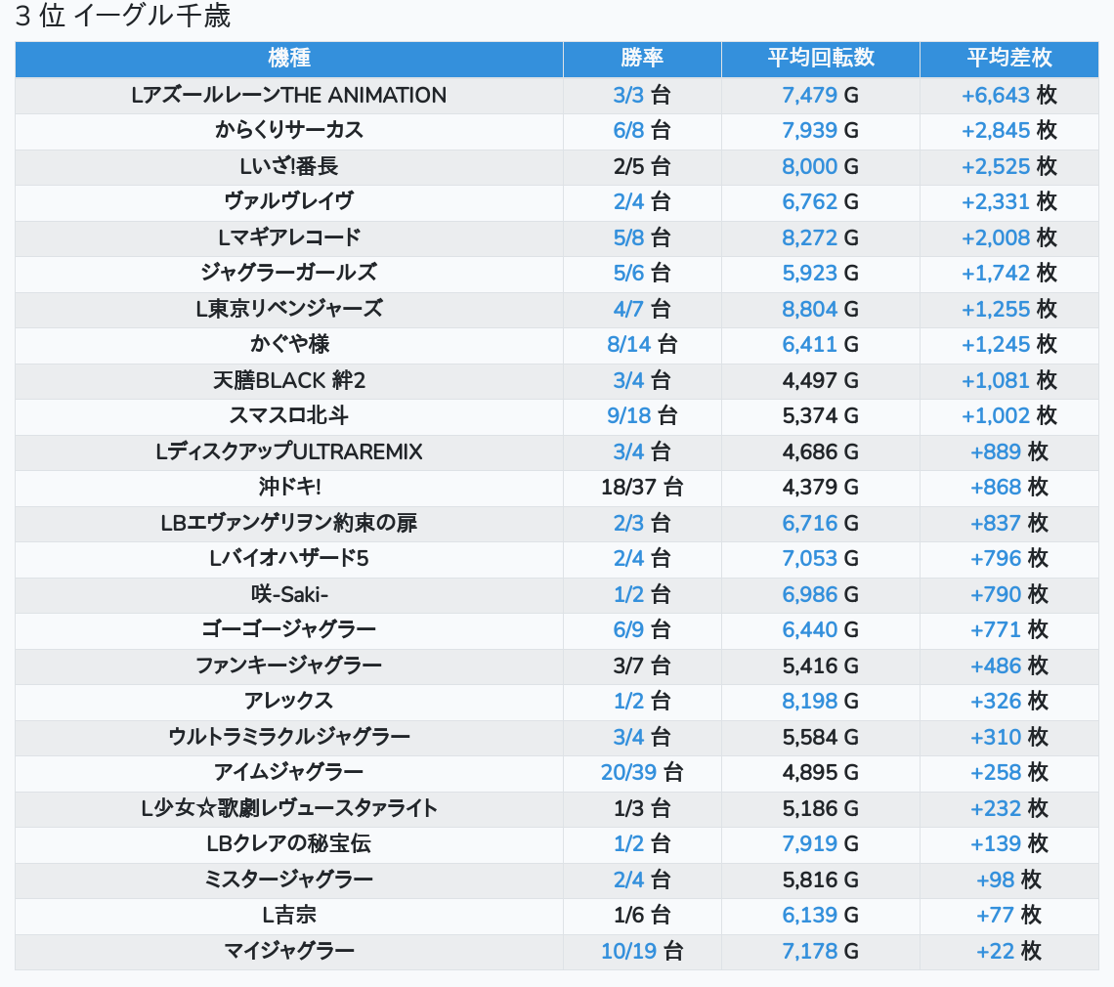The image size is (1114, 987).
Task: Click win rate 20/39 台 for アイムジャグラー
Action: coord(642,772)
